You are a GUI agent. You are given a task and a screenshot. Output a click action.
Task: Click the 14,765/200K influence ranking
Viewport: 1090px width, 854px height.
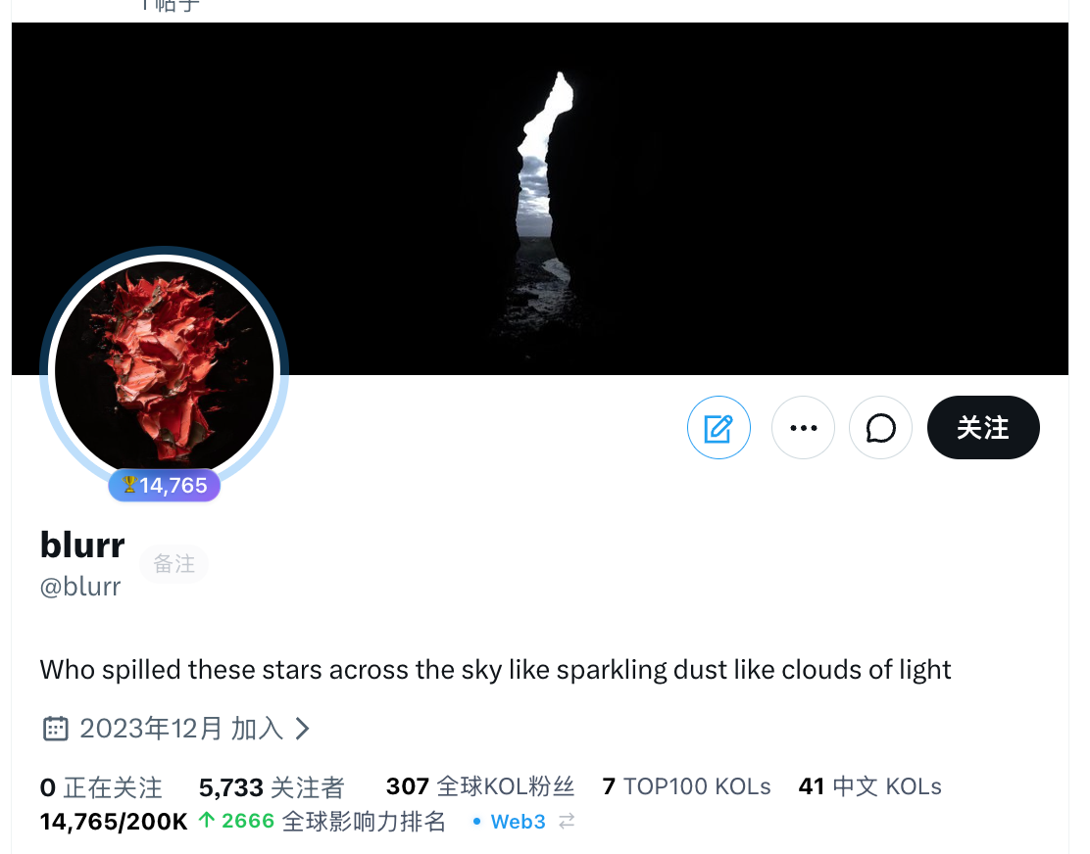point(114,822)
